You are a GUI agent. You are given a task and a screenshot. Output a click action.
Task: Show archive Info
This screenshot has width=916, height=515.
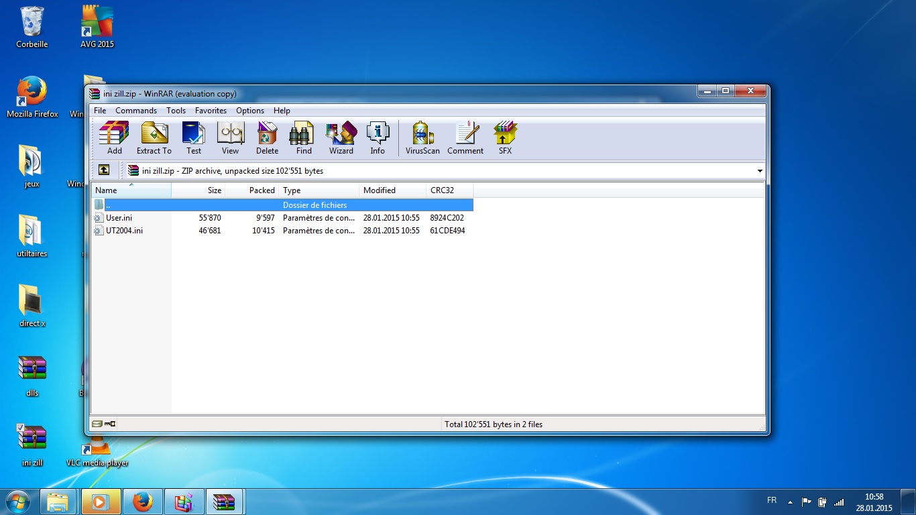click(378, 137)
